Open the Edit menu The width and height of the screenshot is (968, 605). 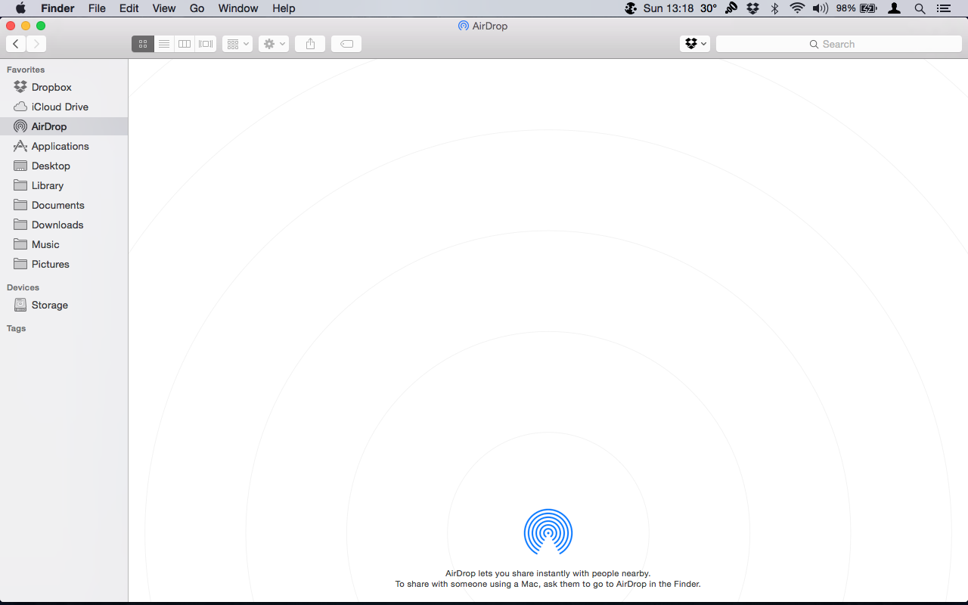pos(129,8)
